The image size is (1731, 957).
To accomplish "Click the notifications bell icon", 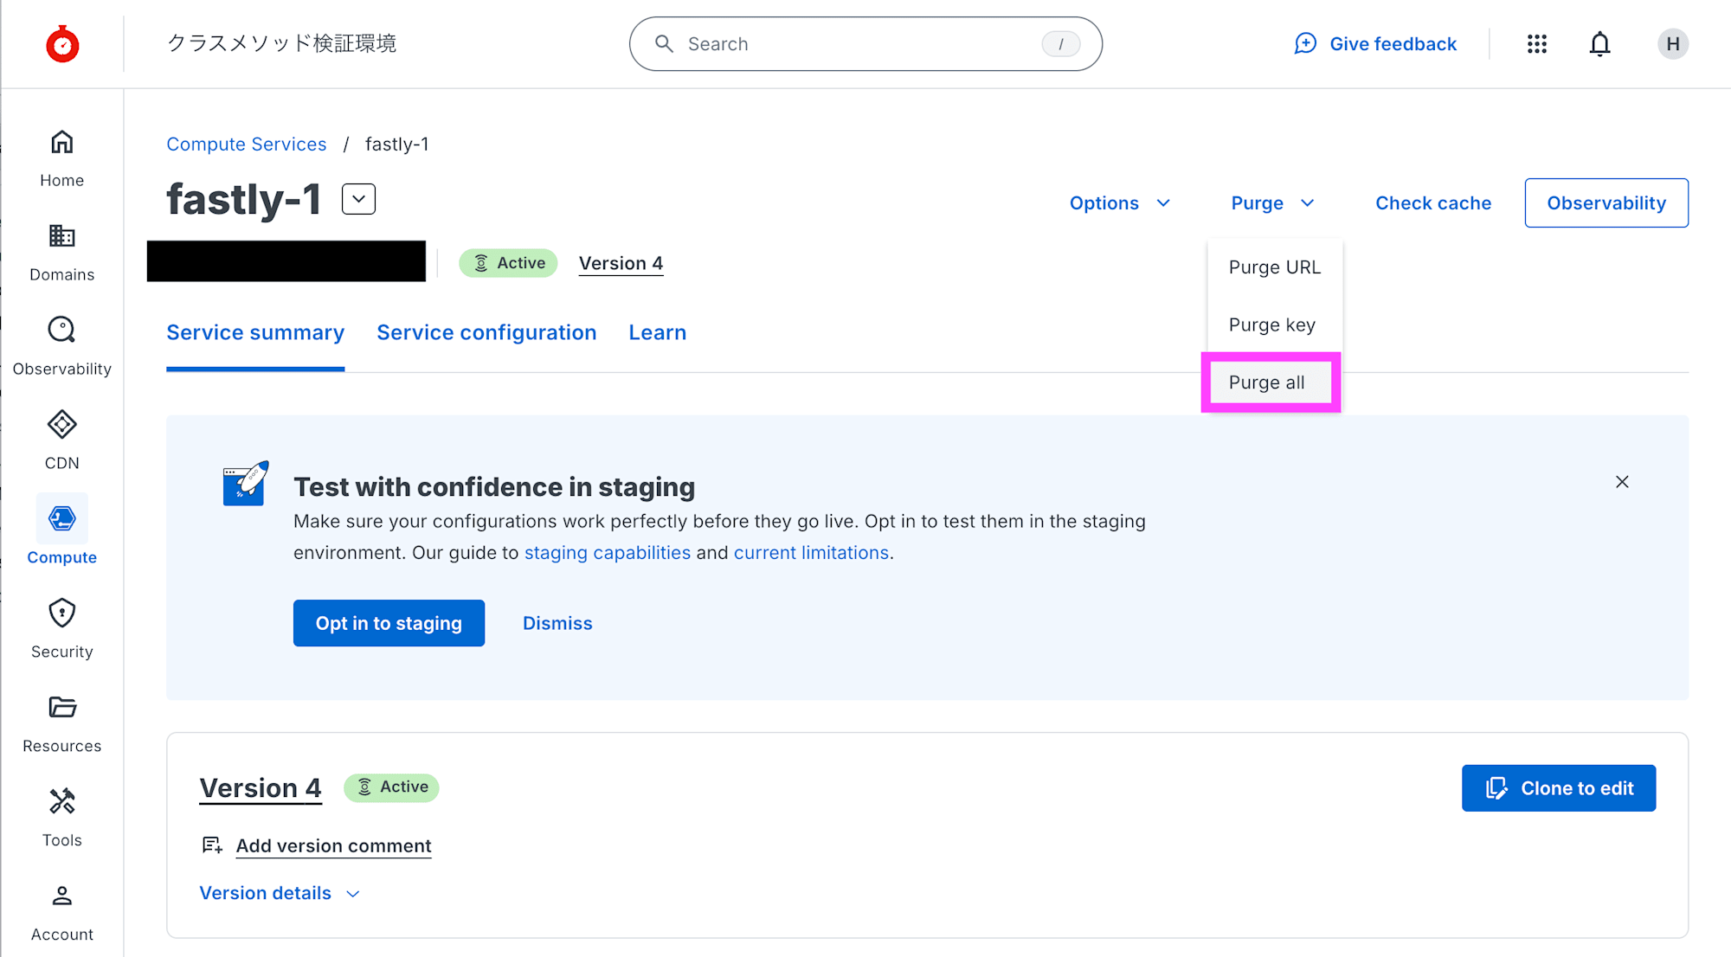I will click(1599, 44).
